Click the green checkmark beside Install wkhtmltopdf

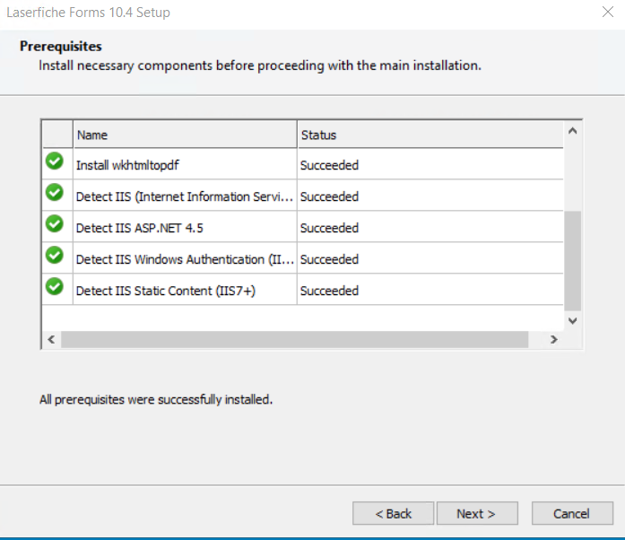click(x=55, y=161)
